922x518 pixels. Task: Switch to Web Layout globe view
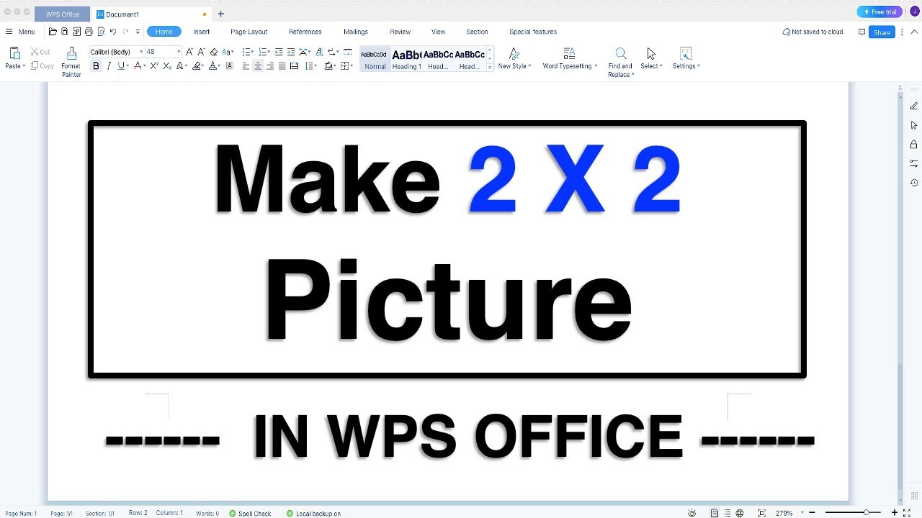739,513
